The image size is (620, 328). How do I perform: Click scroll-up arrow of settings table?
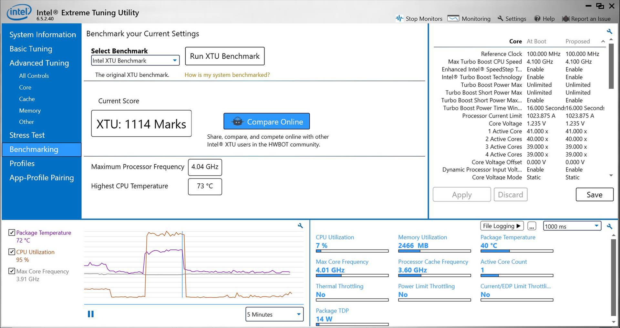[611, 39]
